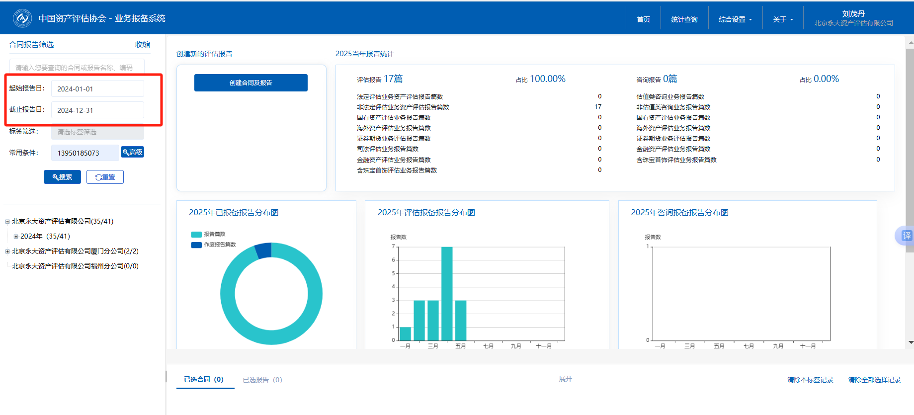Collapse the 北京永大资产评估有限公司 tree node
Screen dimensions: 914x415
pos(7,222)
